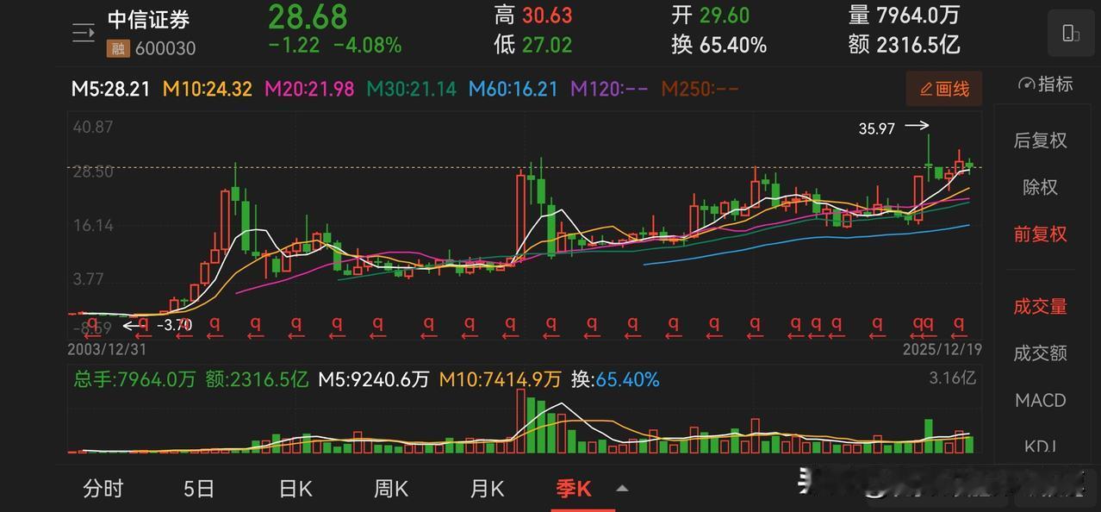
Task: Tap the M60:16.21 moving average label
Action: coord(513,89)
